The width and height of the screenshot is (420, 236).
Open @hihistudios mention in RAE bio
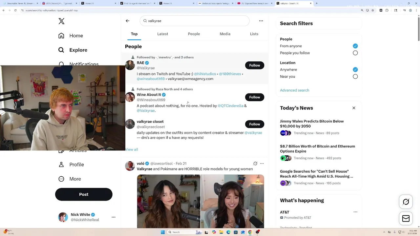[x=205, y=74]
